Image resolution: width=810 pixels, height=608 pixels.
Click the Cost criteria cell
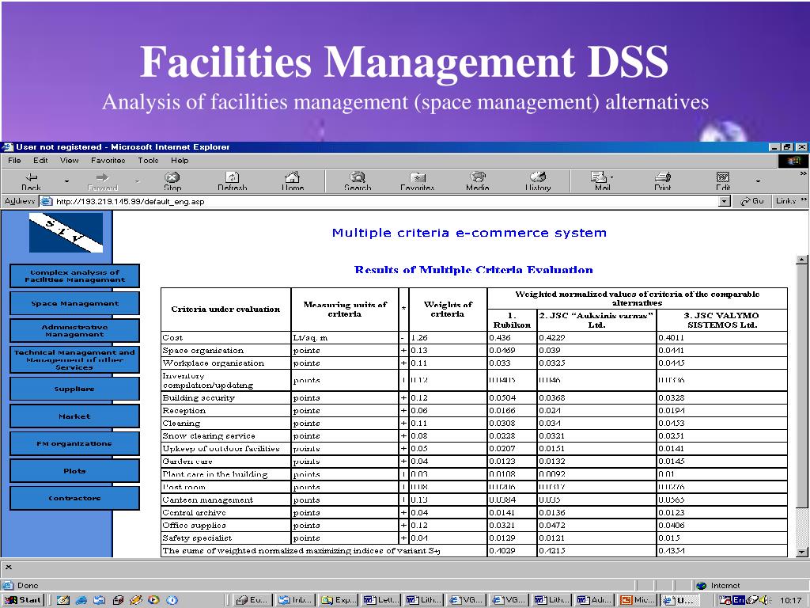click(x=225, y=337)
